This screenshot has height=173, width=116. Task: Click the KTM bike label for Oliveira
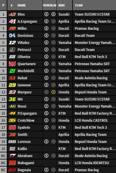click(x=62, y=57)
